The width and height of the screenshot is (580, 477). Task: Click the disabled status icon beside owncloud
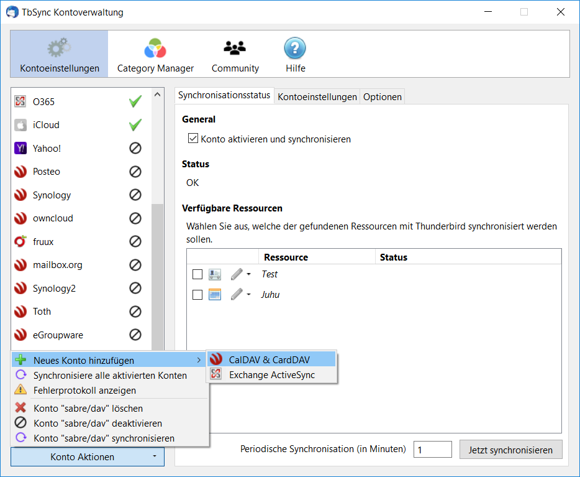135,218
